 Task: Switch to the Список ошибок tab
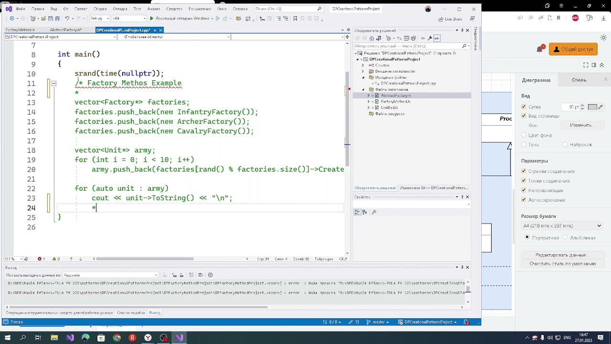(x=131, y=313)
